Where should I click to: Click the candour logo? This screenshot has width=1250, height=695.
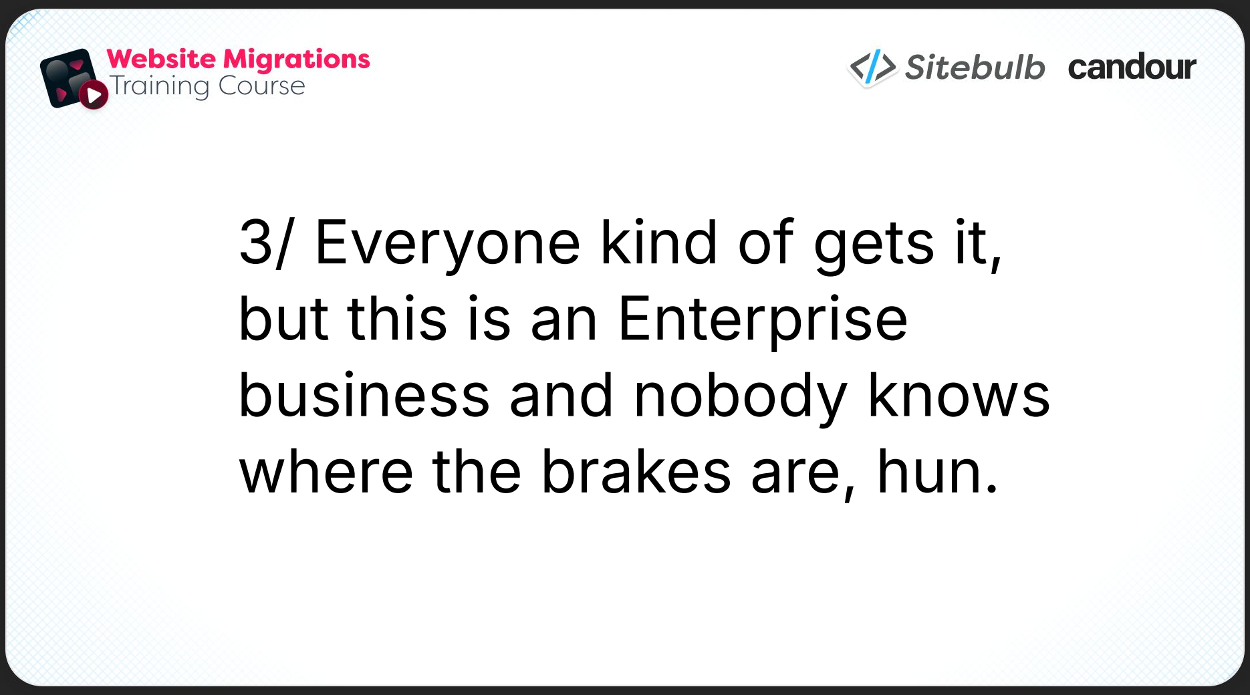1132,67
